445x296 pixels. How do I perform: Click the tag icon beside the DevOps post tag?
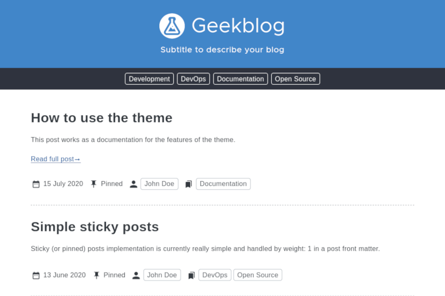coord(191,275)
